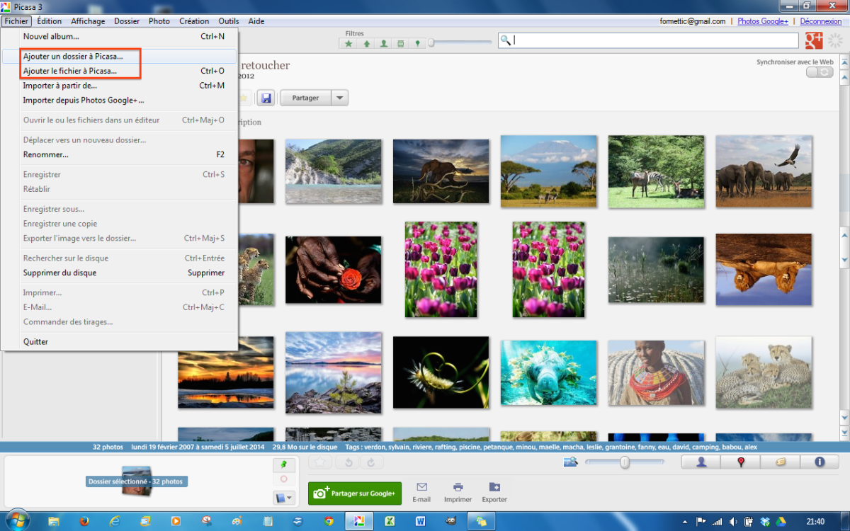Open Excel from the taskbar
The image size is (850, 531).
point(390,521)
